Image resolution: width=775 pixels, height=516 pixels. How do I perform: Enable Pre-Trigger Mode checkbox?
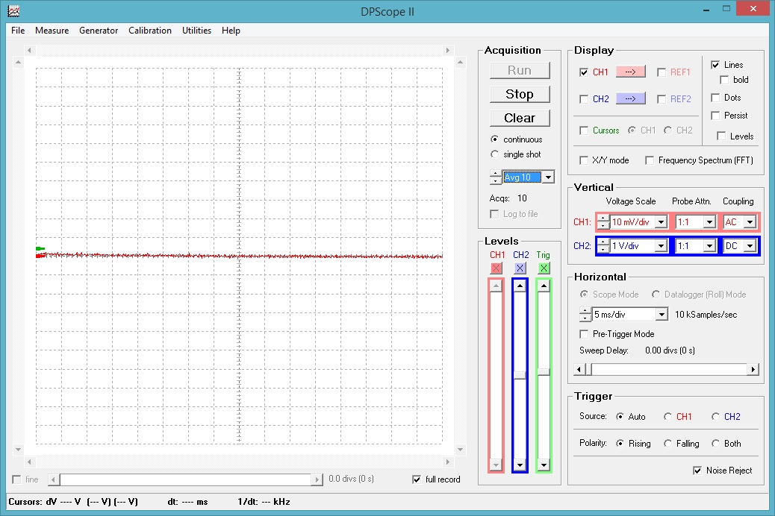584,334
